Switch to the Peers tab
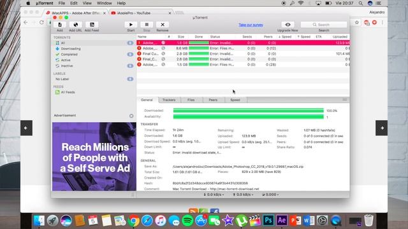 pyautogui.click(x=213, y=100)
